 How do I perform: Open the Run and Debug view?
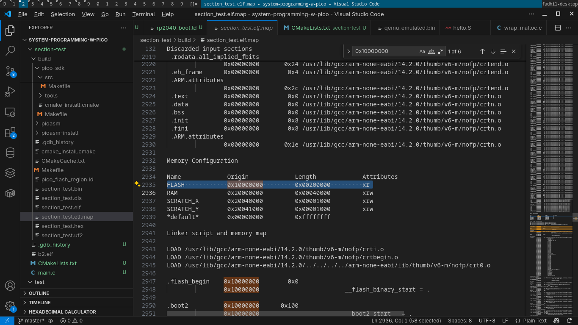[10, 92]
